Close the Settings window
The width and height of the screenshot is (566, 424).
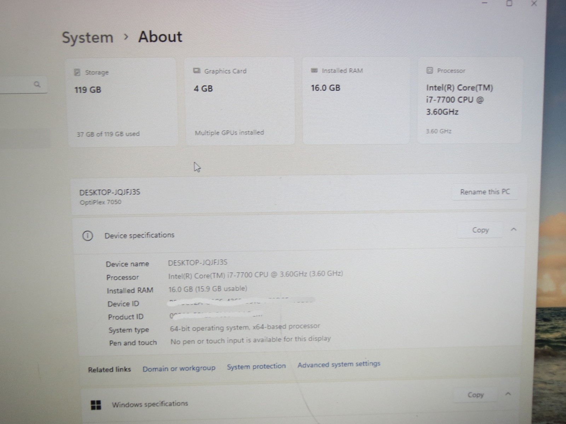tap(534, 4)
